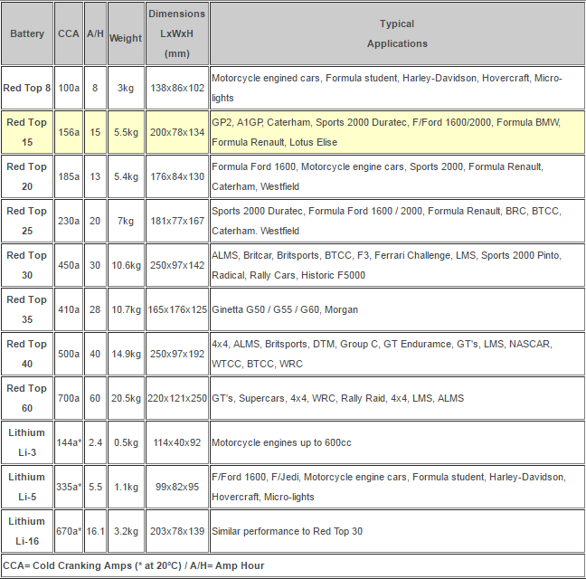Viewport: 586px width, 579px height.
Task: Click the '16.1' amp hour value
Action: tap(95, 531)
